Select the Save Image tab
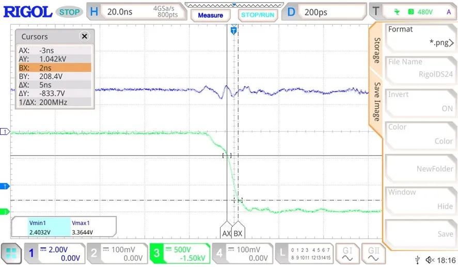Screen dimensions: 458x267 [377, 102]
